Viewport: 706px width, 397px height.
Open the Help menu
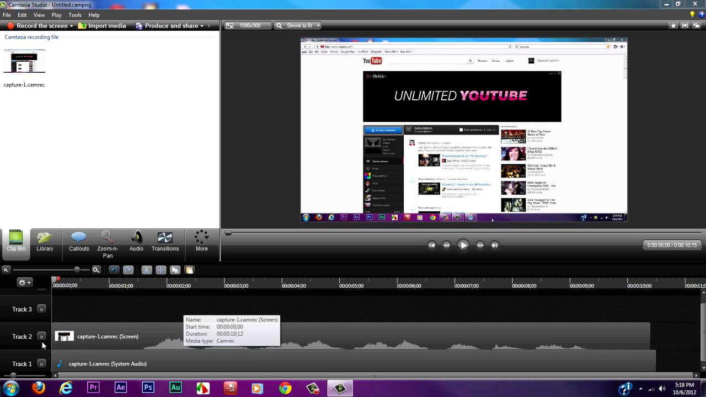coord(94,15)
